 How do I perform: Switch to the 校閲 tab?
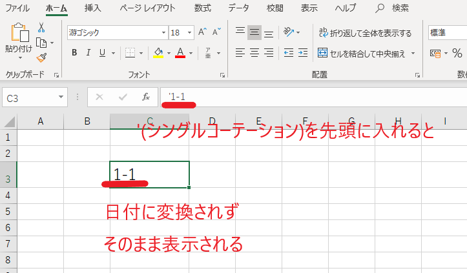point(275,8)
